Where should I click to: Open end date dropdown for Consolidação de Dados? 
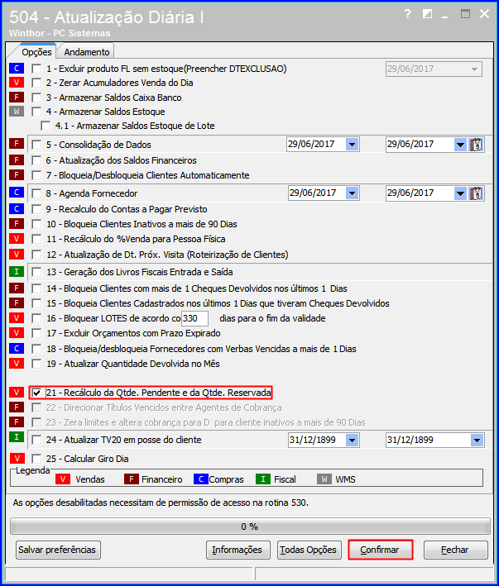click(460, 145)
